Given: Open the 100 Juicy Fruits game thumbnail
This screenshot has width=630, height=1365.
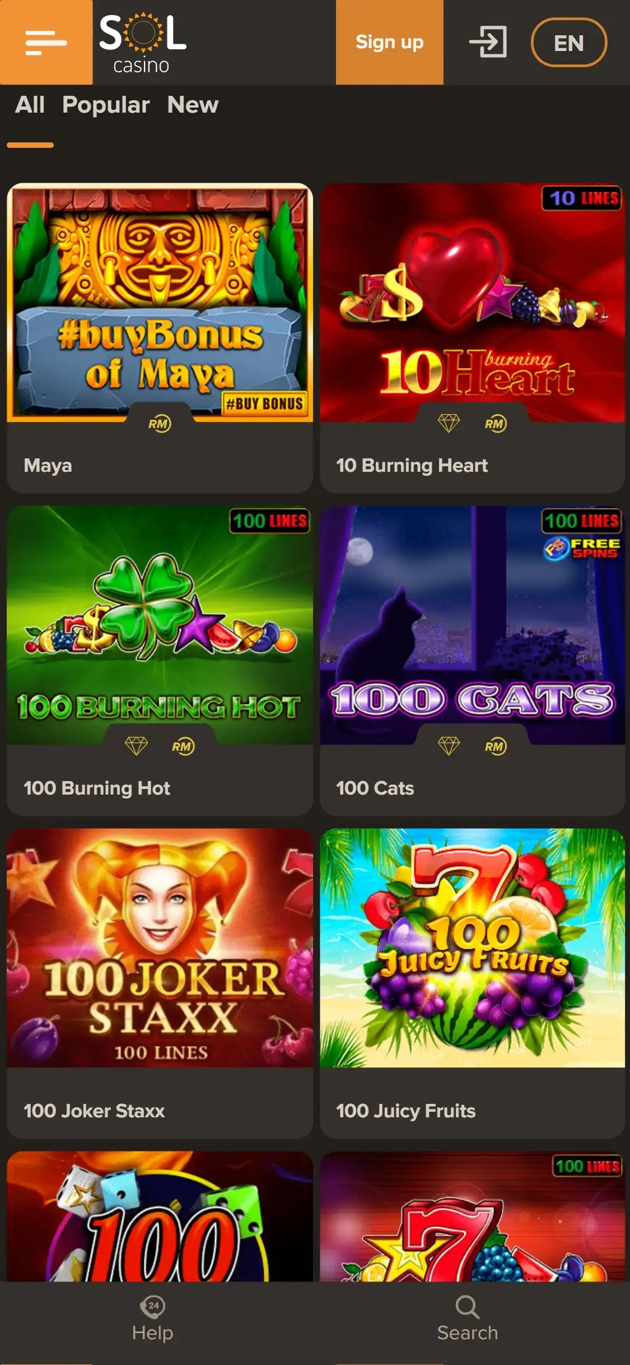Looking at the screenshot, I should [472, 948].
